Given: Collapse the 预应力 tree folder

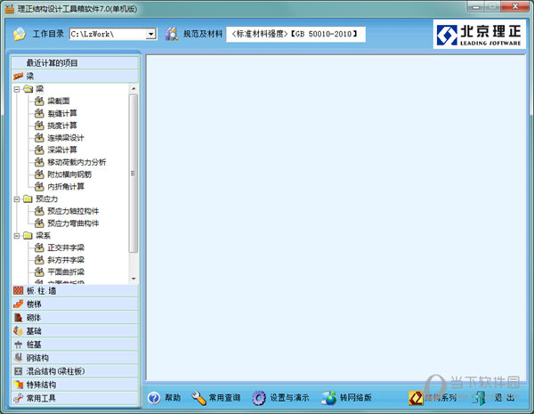Looking at the screenshot, I should tap(17, 199).
